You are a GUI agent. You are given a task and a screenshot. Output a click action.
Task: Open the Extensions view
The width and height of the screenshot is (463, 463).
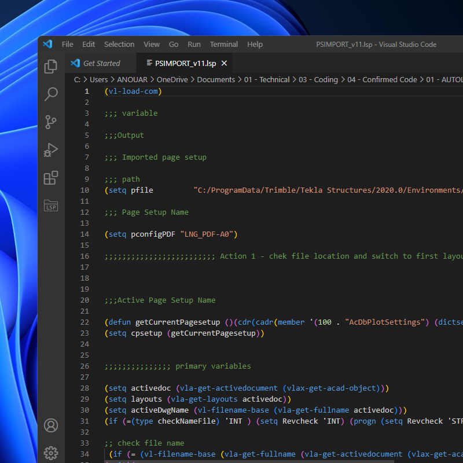click(51, 178)
